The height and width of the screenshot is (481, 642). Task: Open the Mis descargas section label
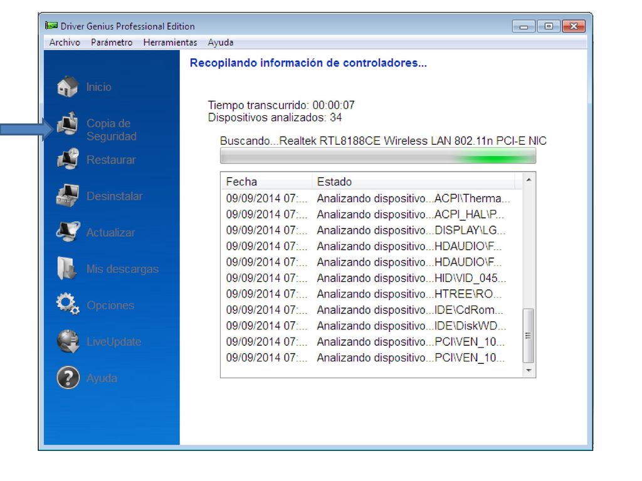pyautogui.click(x=122, y=269)
